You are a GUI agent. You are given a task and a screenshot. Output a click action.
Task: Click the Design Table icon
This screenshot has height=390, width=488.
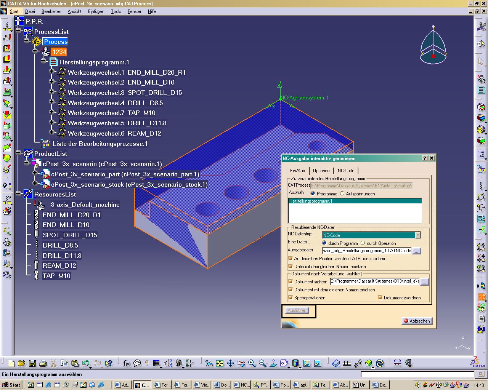point(157,363)
